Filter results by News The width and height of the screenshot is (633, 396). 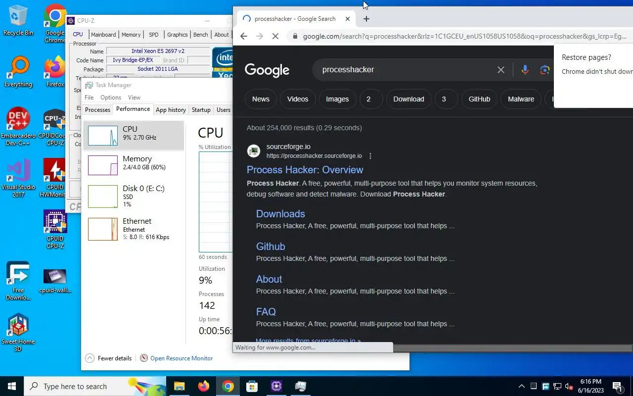pyautogui.click(x=261, y=99)
